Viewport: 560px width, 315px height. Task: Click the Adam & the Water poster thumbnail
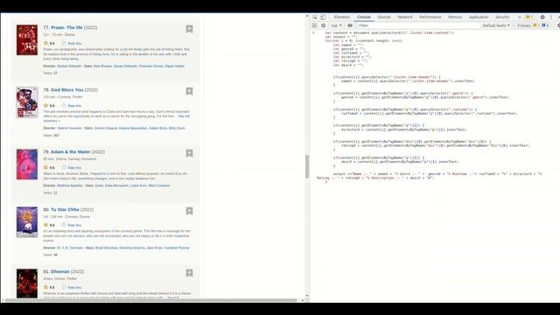27,164
